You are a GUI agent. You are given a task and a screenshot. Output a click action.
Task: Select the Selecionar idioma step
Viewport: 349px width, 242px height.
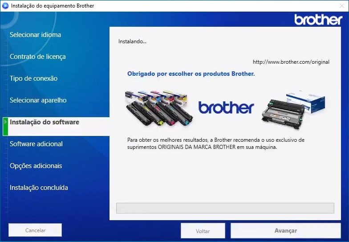coord(35,35)
